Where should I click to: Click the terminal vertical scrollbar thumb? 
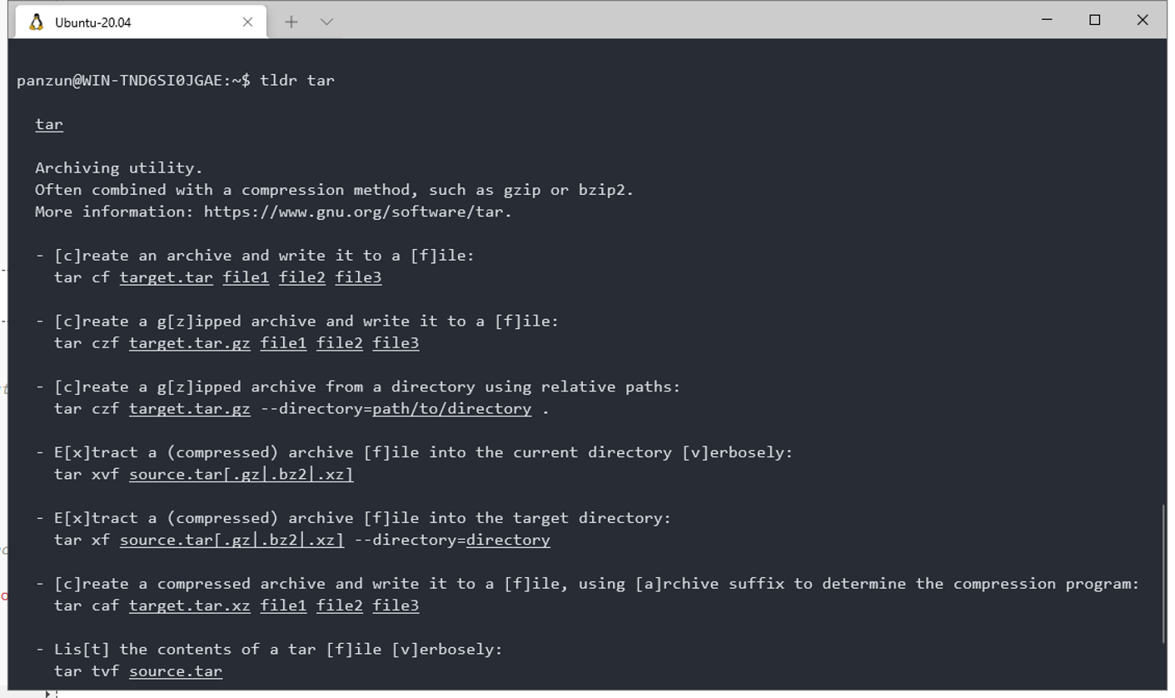tap(1163, 573)
